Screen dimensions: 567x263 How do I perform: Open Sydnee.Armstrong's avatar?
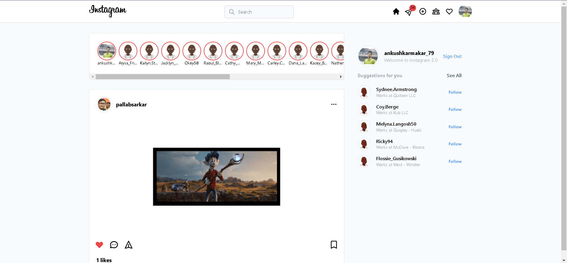[x=364, y=92]
